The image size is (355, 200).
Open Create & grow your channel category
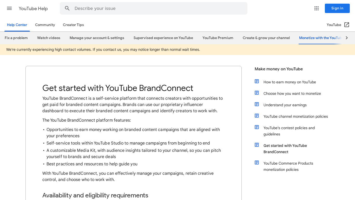(x=266, y=38)
